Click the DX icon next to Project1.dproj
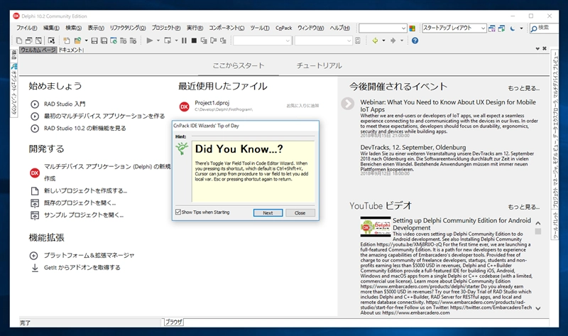Viewport: 568px width, 336px height. (184, 107)
